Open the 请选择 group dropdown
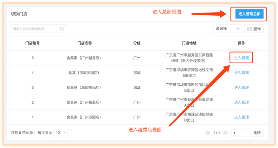The height and width of the screenshot is (148, 278). pyautogui.click(x=228, y=29)
